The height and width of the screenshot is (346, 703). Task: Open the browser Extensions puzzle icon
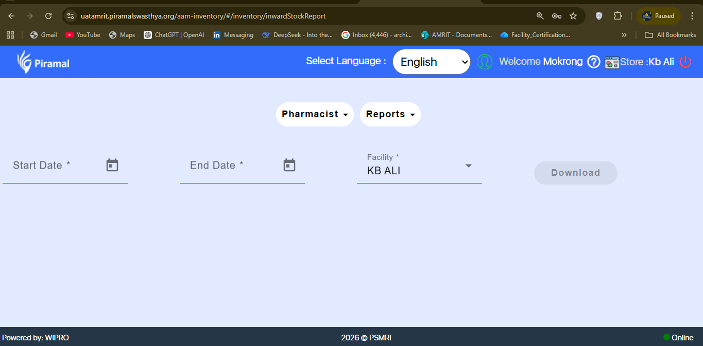coord(618,16)
